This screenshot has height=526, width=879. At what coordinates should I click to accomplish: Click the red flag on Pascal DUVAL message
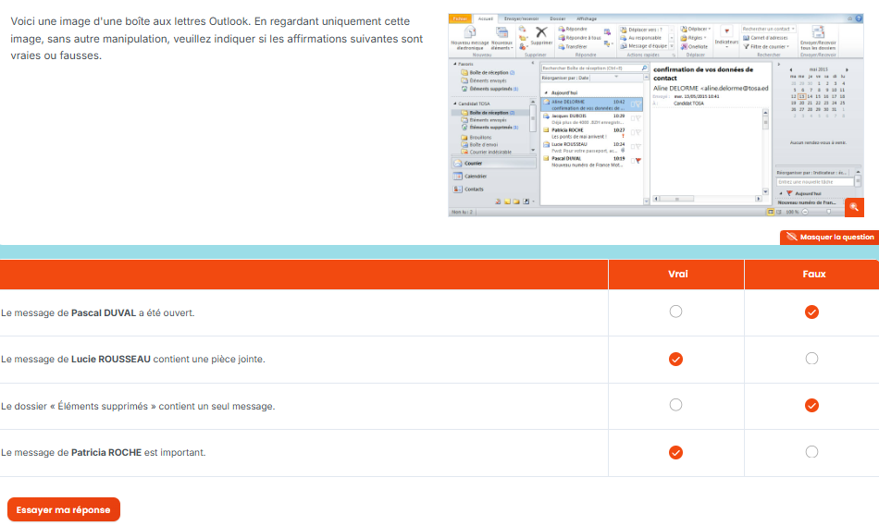(638, 161)
